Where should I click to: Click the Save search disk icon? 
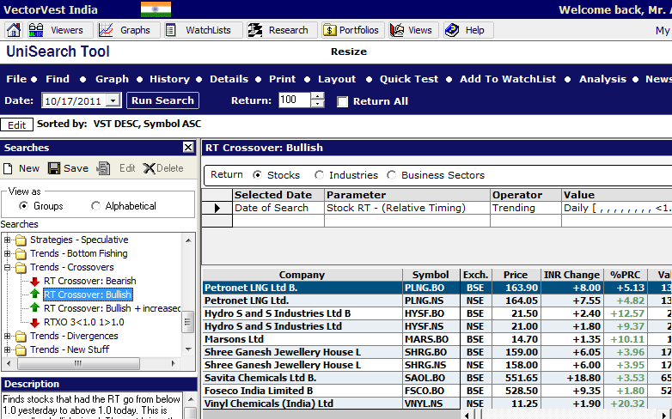click(54, 168)
